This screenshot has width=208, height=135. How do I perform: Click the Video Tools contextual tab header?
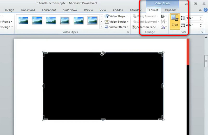(162, 3)
